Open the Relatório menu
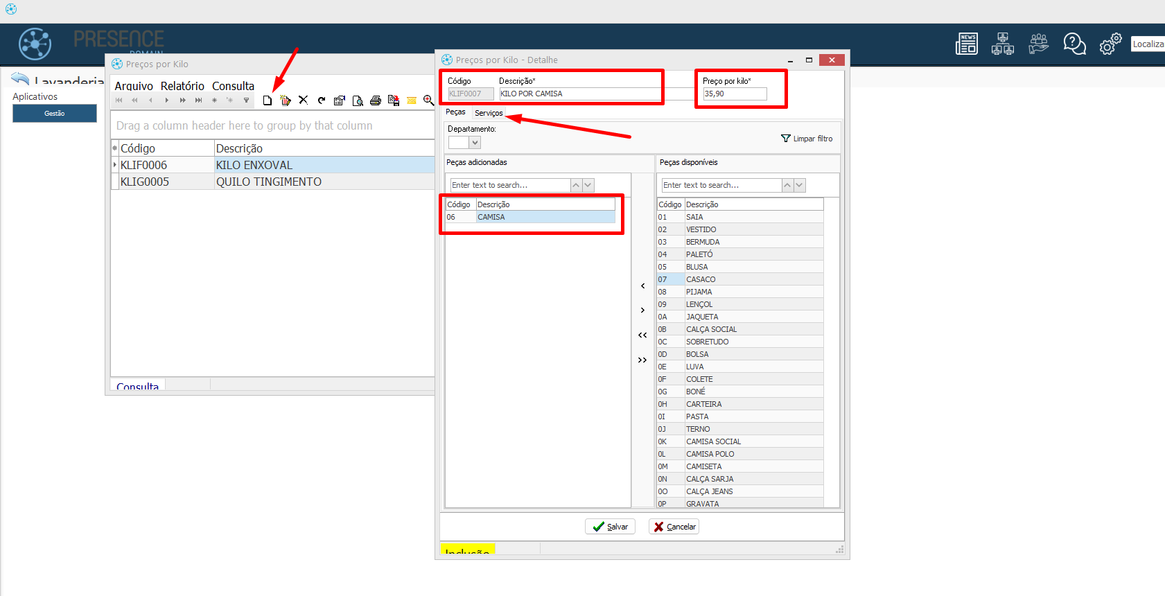The width and height of the screenshot is (1165, 596). pos(182,86)
